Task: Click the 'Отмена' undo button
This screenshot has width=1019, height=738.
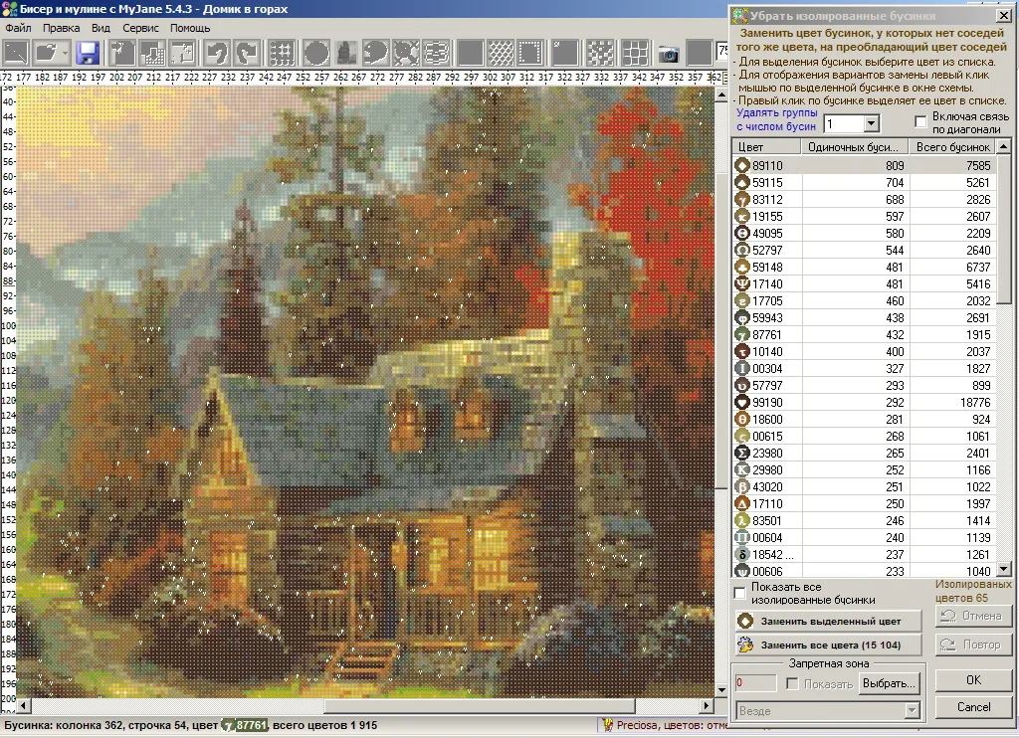Action: pyautogui.click(x=973, y=616)
